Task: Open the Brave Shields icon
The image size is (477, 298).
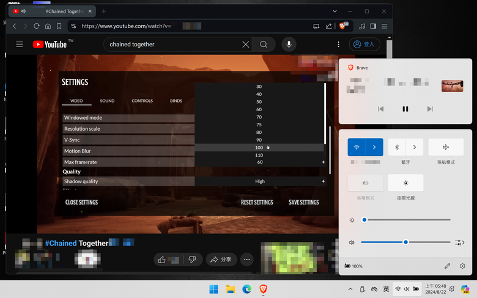Action: 344,26
